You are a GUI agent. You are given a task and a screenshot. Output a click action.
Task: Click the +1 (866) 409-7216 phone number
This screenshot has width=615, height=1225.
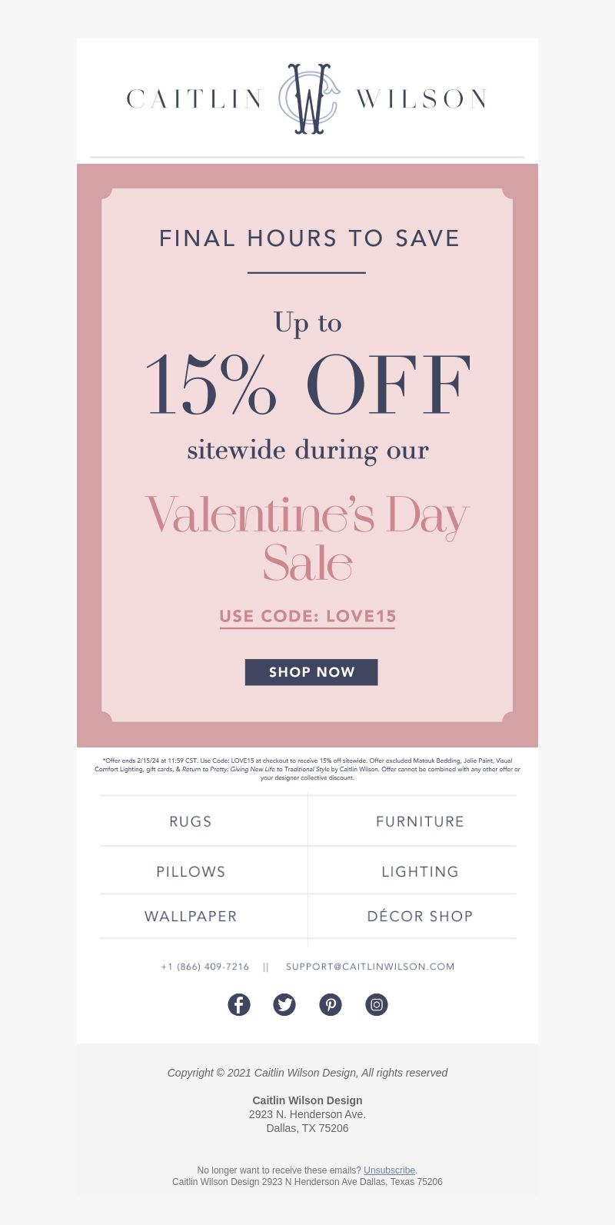[x=205, y=967]
